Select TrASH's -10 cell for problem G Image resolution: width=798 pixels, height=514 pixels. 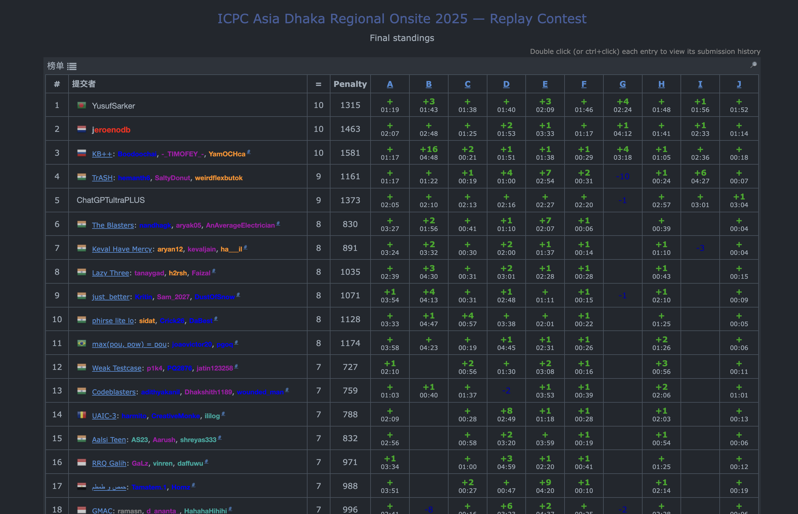622,177
